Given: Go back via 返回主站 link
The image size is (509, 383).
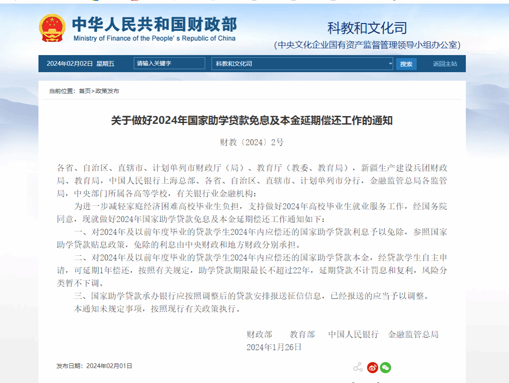Looking at the screenshot, I should click(444, 64).
